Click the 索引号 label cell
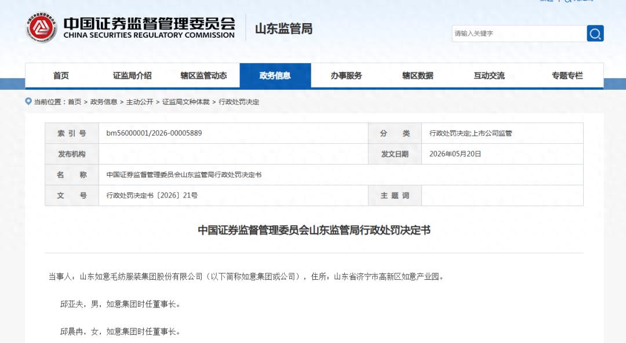 (72, 133)
